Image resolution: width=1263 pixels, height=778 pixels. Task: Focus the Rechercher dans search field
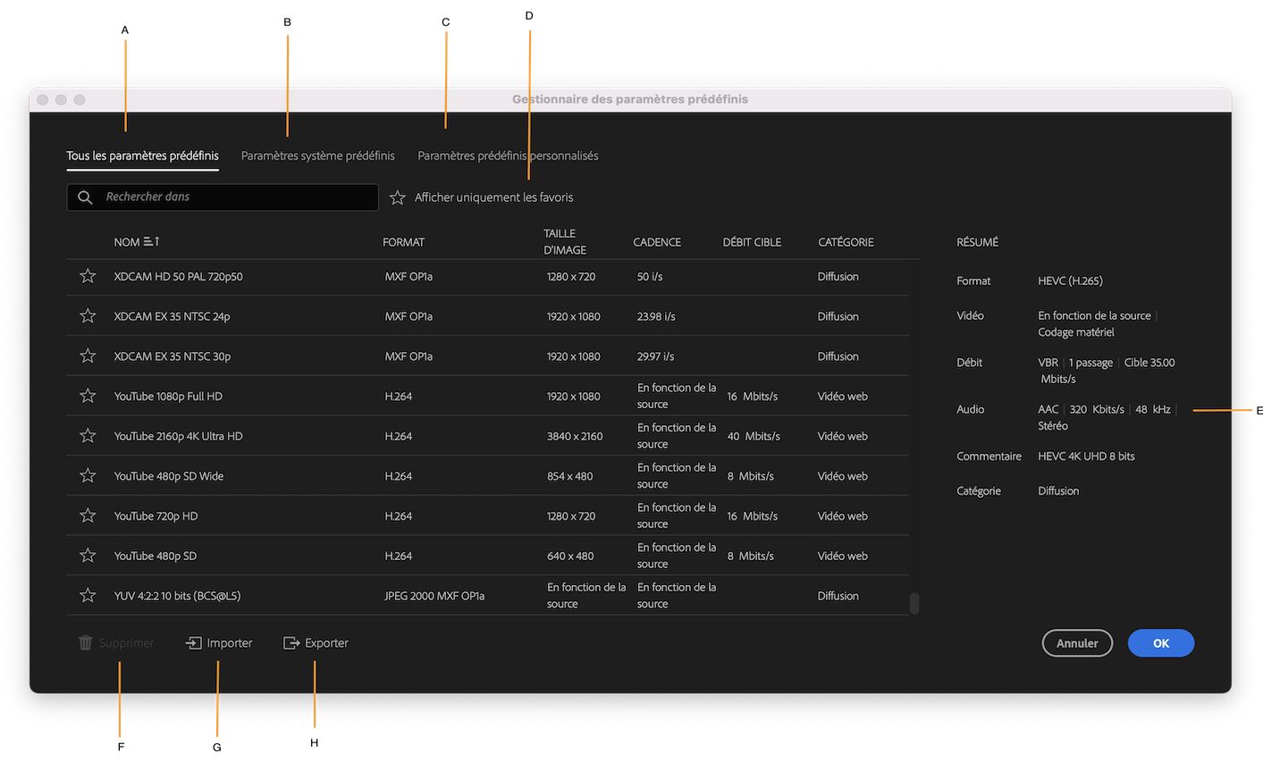point(223,197)
